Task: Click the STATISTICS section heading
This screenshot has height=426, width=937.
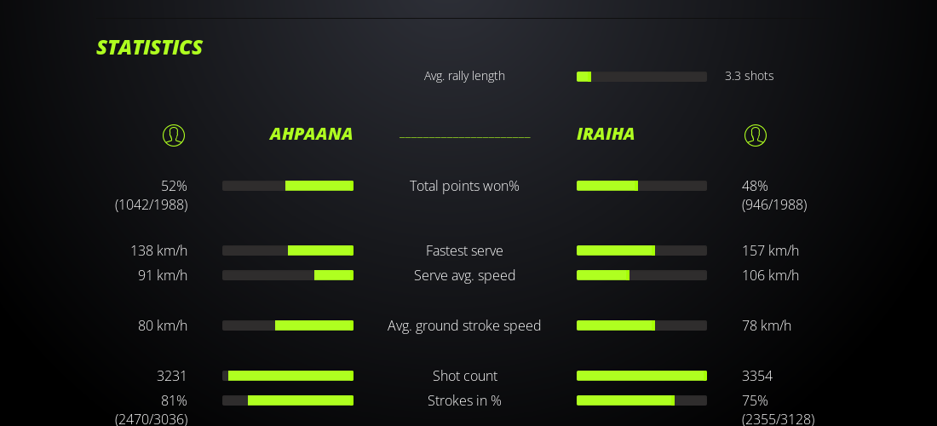Action: tap(149, 48)
